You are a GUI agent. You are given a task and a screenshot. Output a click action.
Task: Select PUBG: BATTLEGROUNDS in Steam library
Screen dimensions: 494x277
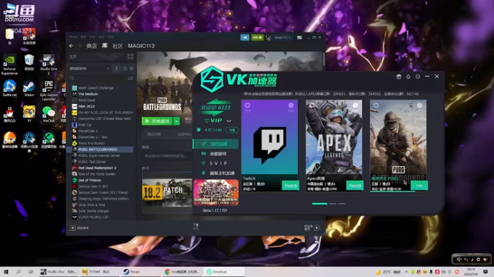point(98,150)
